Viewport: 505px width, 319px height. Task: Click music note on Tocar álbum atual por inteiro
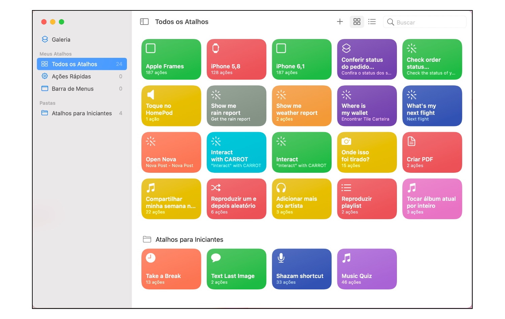(x=411, y=188)
